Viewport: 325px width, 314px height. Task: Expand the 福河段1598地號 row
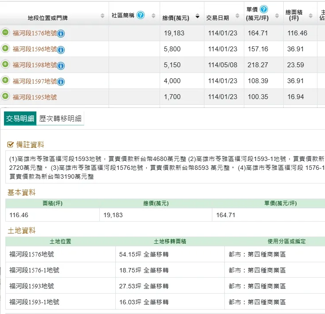(x=5, y=64)
